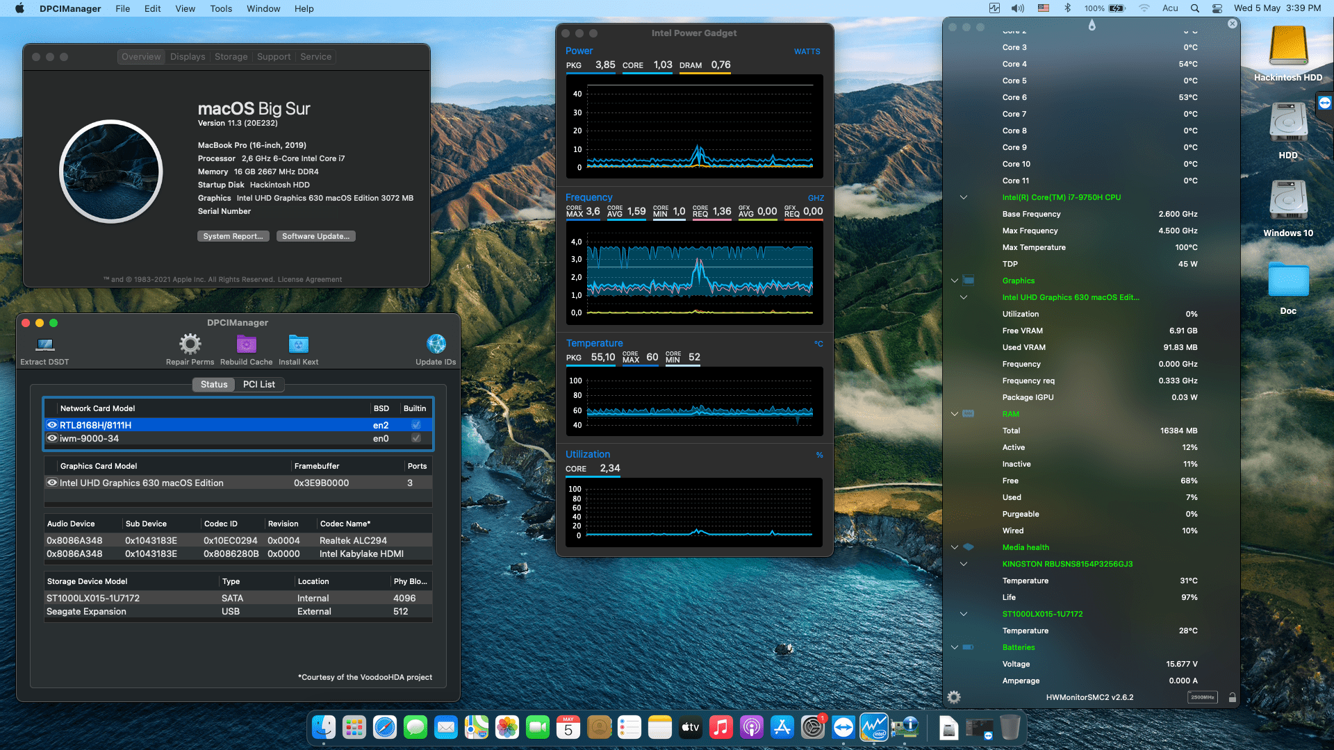Screen dimensions: 1334x750
Task: Click eye icon for iwm-9000-34 row
Action: [x=52, y=438]
